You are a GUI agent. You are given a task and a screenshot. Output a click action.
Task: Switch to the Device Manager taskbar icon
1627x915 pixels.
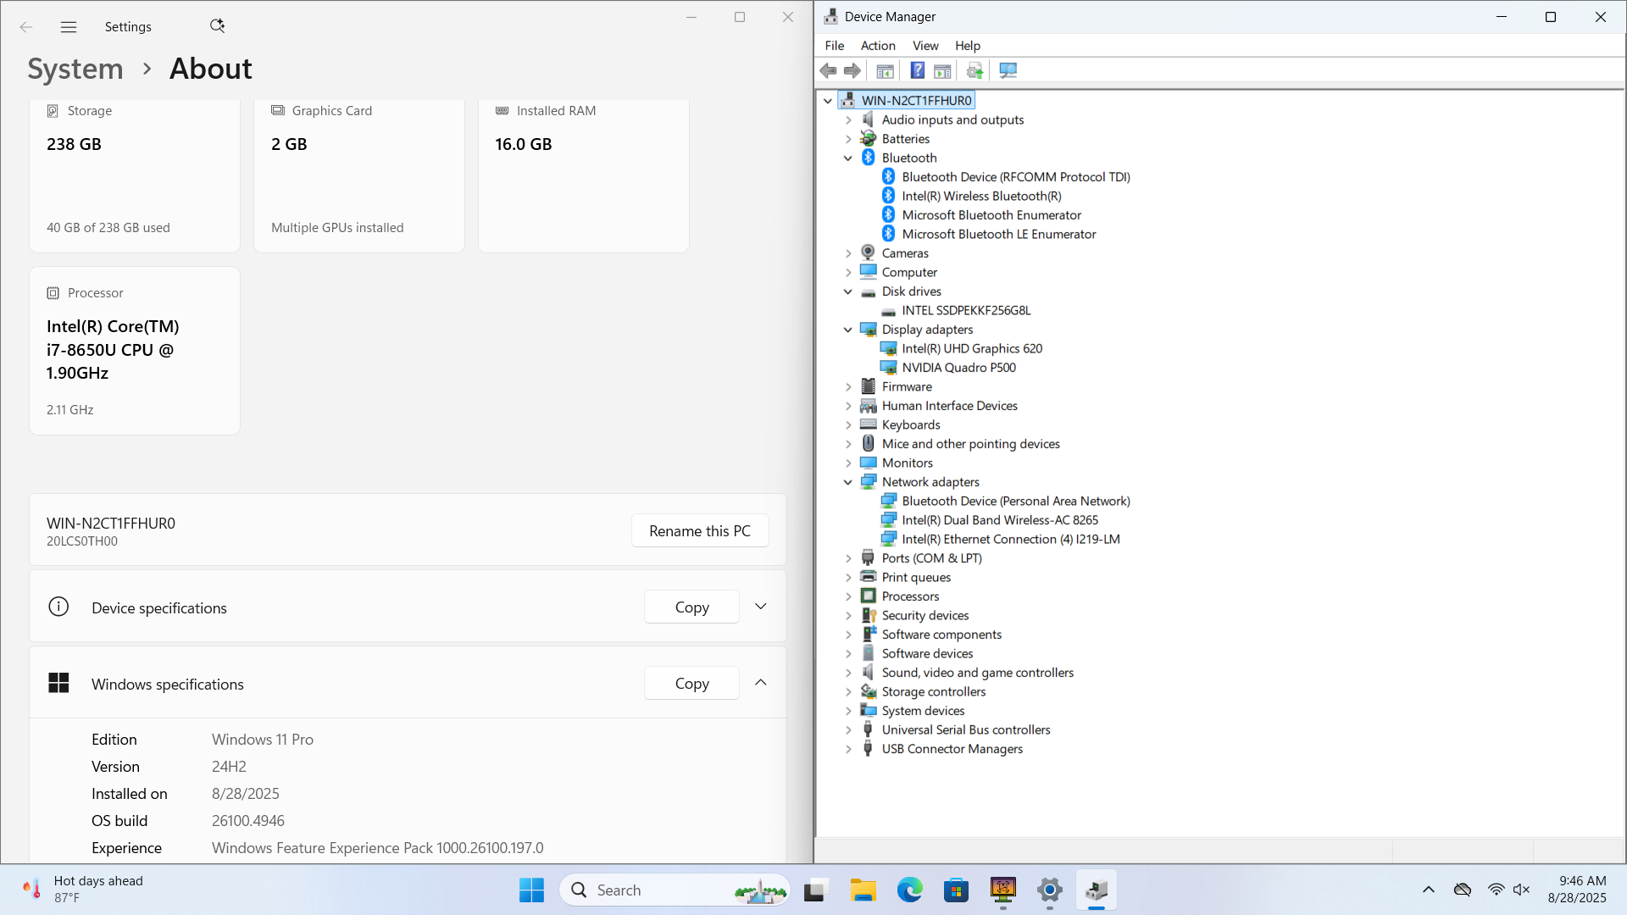[x=1096, y=890]
